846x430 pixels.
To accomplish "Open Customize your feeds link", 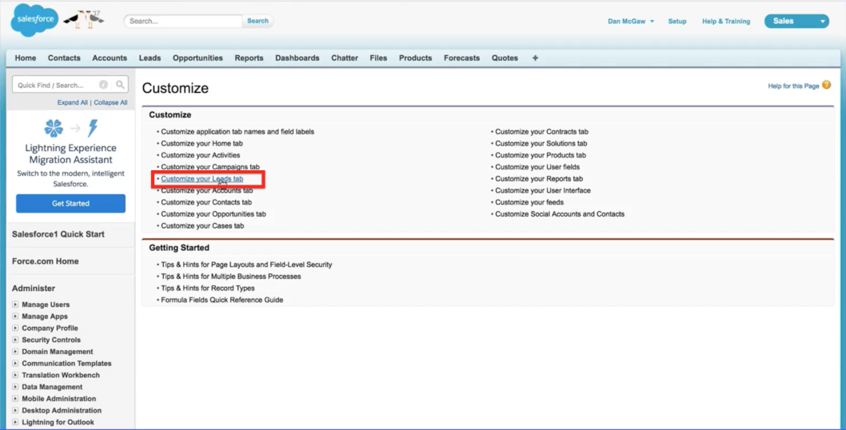I will click(x=529, y=202).
